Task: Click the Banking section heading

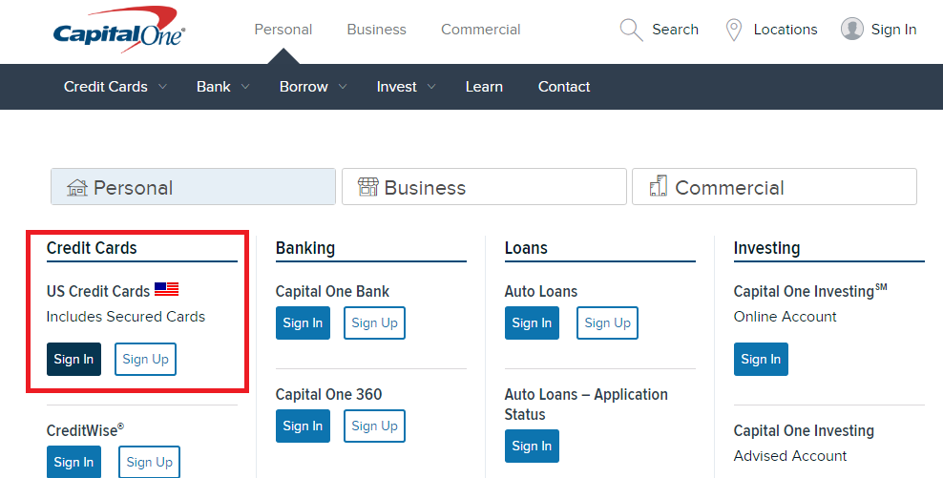Action: click(x=305, y=248)
